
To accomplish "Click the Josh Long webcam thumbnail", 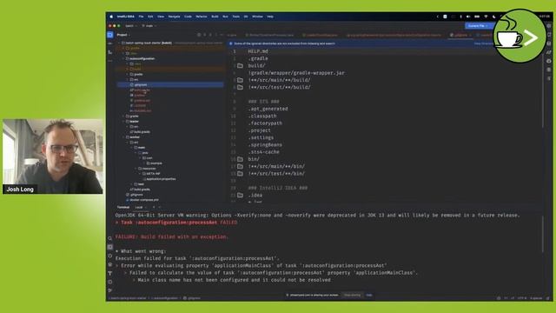I will point(53,156).
